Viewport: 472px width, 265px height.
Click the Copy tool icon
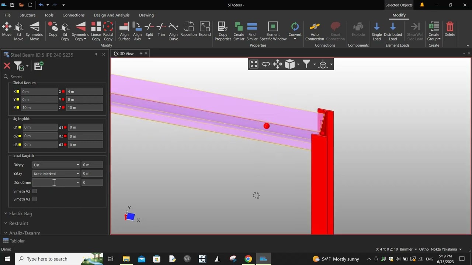pos(53,29)
